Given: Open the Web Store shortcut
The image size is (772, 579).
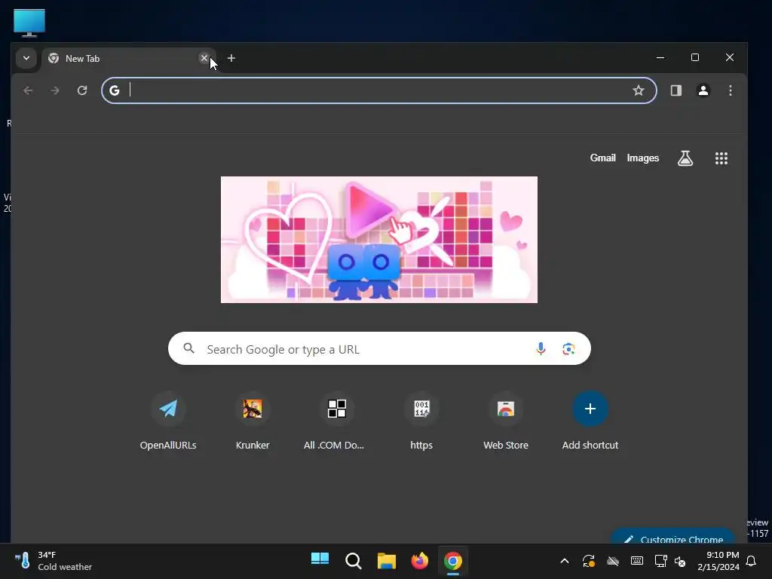Looking at the screenshot, I should coord(506,421).
